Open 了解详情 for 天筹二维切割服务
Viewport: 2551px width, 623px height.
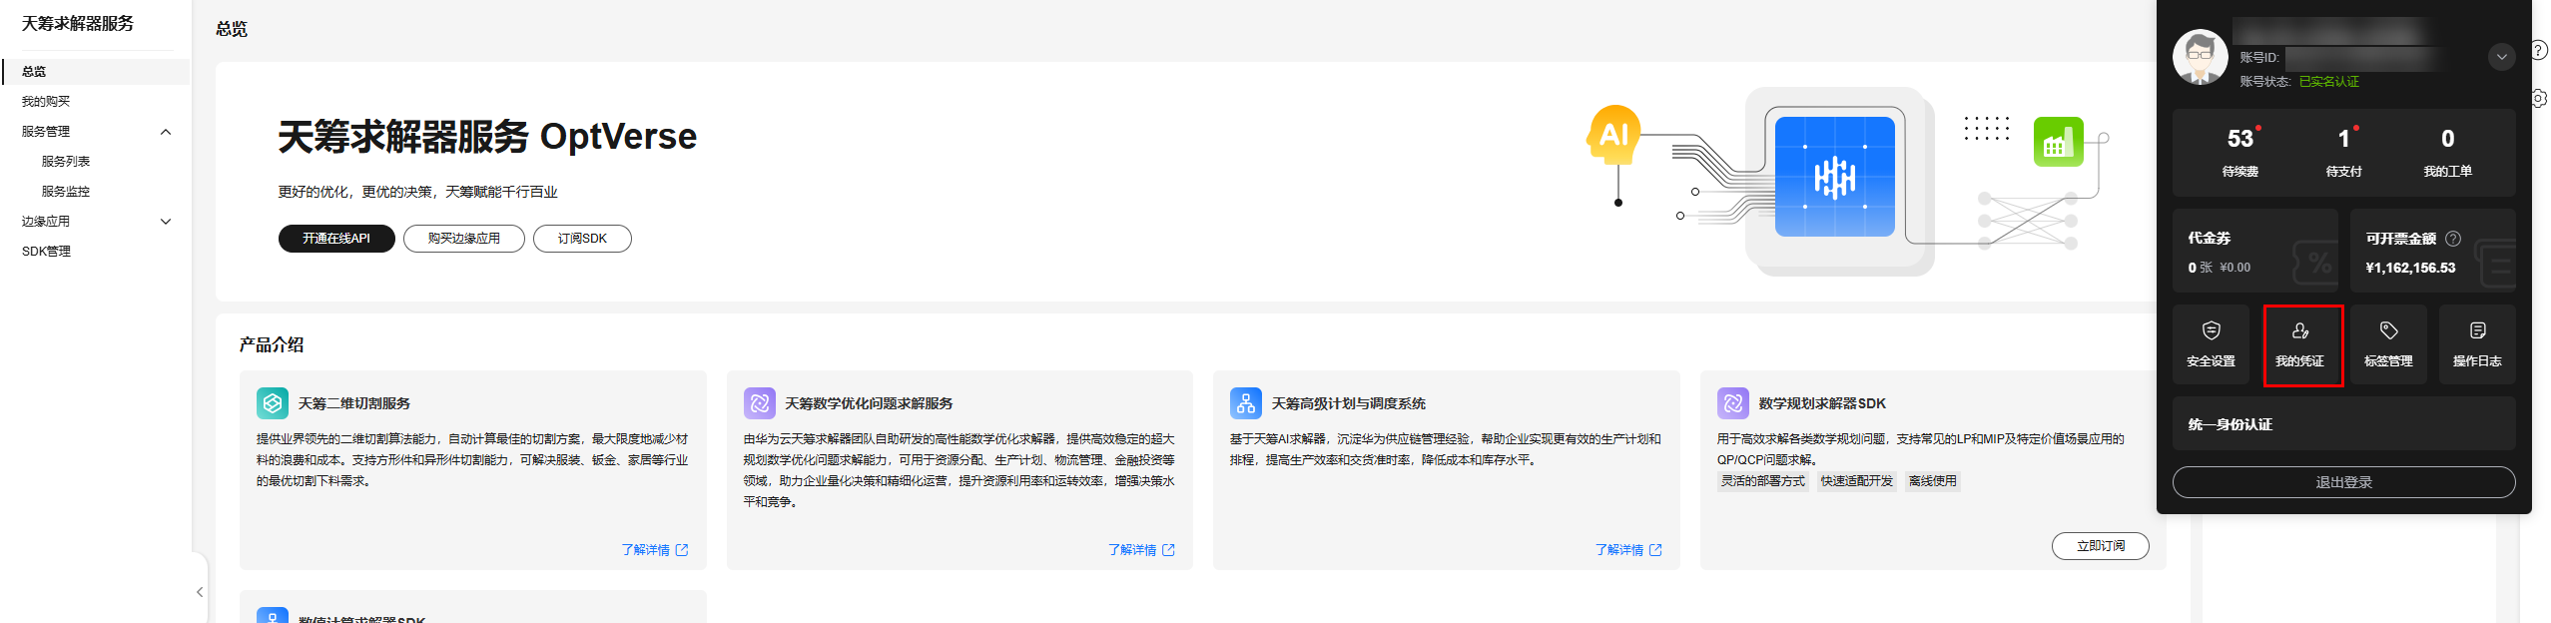point(655,550)
